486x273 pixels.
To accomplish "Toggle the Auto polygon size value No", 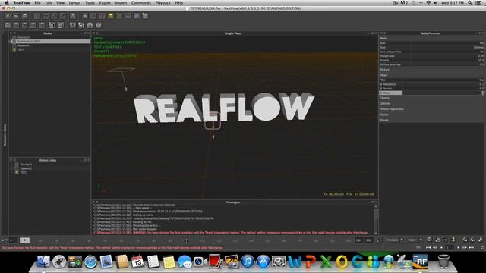I will click(481, 52).
